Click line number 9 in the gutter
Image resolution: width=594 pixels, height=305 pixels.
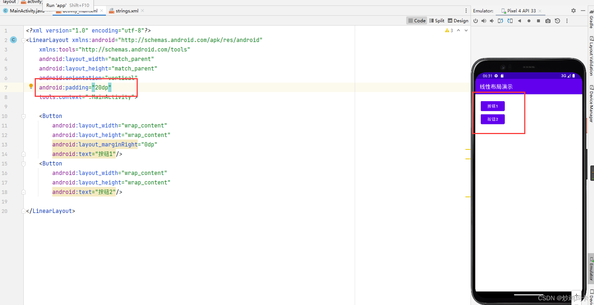[x=6, y=107]
